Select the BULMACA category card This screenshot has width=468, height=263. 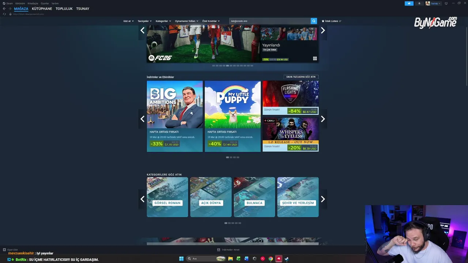tap(254, 197)
